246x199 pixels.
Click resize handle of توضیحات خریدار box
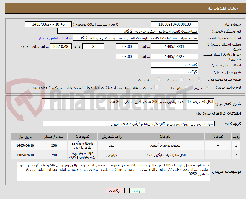point(18,179)
